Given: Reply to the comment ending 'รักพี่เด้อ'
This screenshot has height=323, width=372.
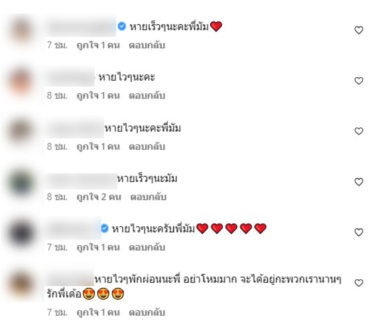Looking at the screenshot, I should (x=147, y=312).
